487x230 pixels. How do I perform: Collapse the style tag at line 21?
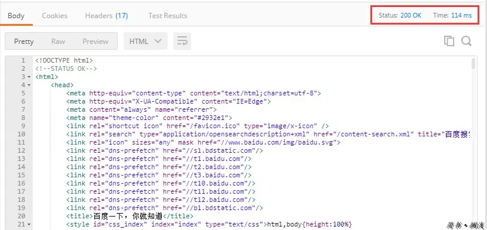(x=29, y=224)
